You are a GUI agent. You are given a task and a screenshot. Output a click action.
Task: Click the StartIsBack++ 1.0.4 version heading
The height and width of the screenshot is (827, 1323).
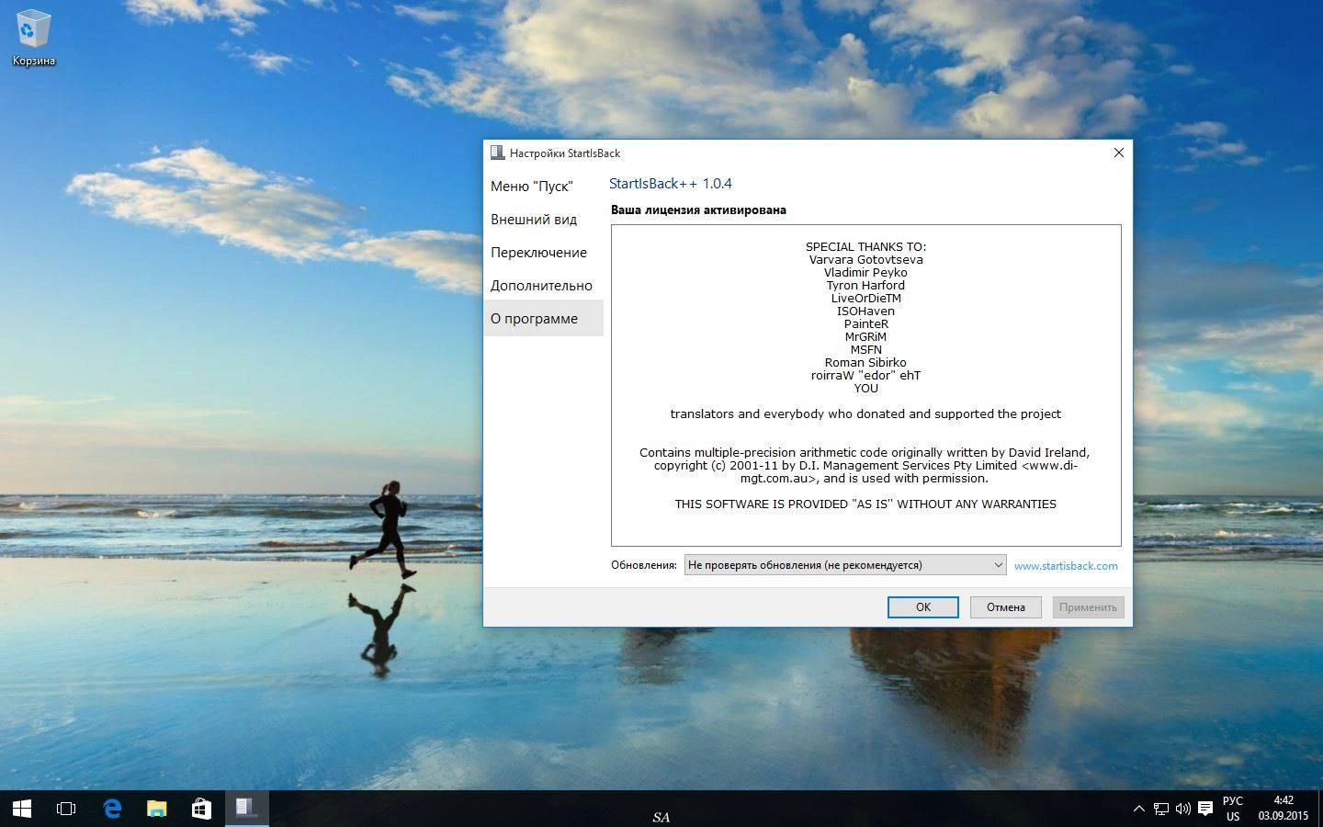coord(671,184)
